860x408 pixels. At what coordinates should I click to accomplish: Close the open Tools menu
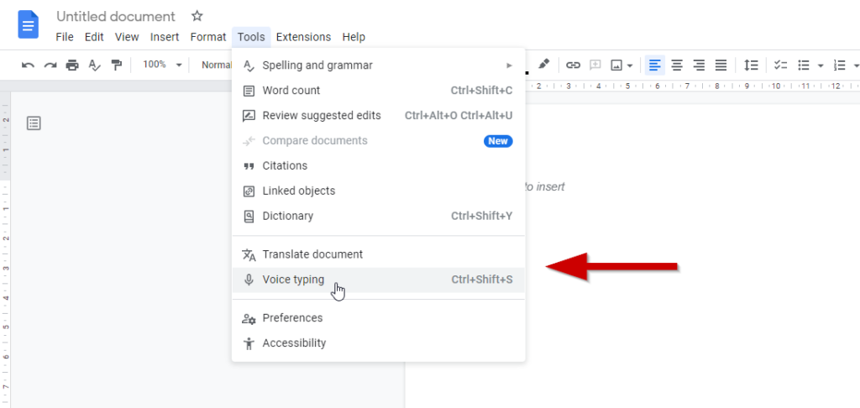(251, 37)
